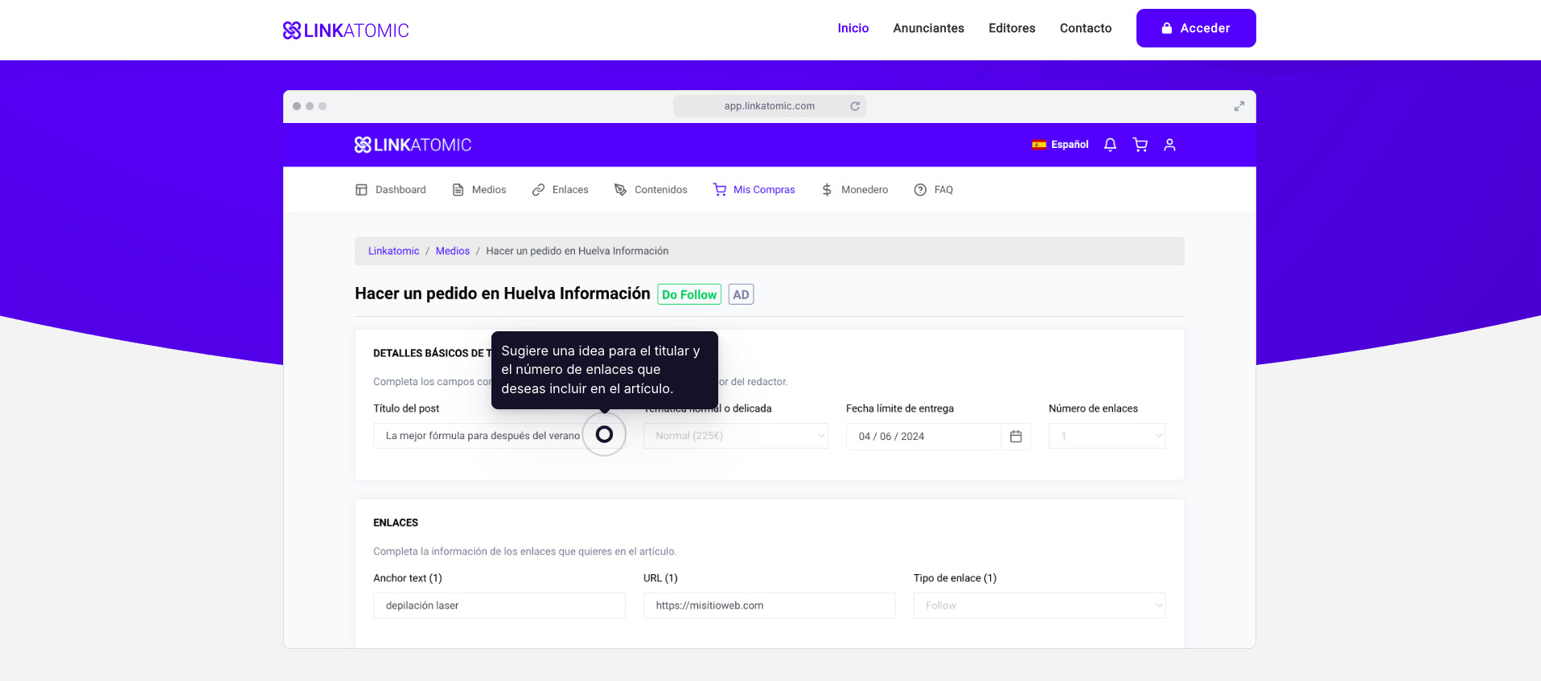The height and width of the screenshot is (681, 1541).
Task: Expand the Número de enlaces dropdown
Action: 1107,436
